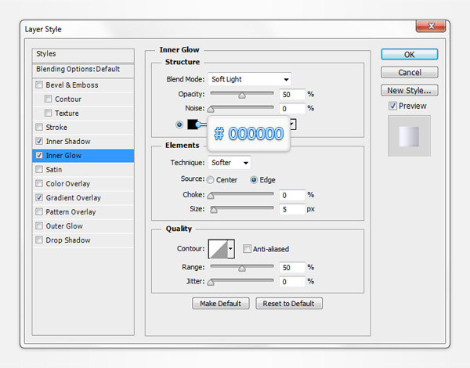The height and width of the screenshot is (368, 470).
Task: Select the solid color radio button
Action: [x=180, y=124]
